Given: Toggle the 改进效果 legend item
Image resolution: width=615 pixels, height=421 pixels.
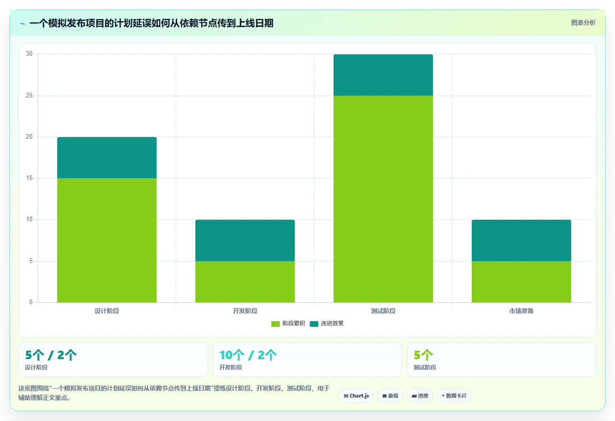Looking at the screenshot, I should [327, 323].
